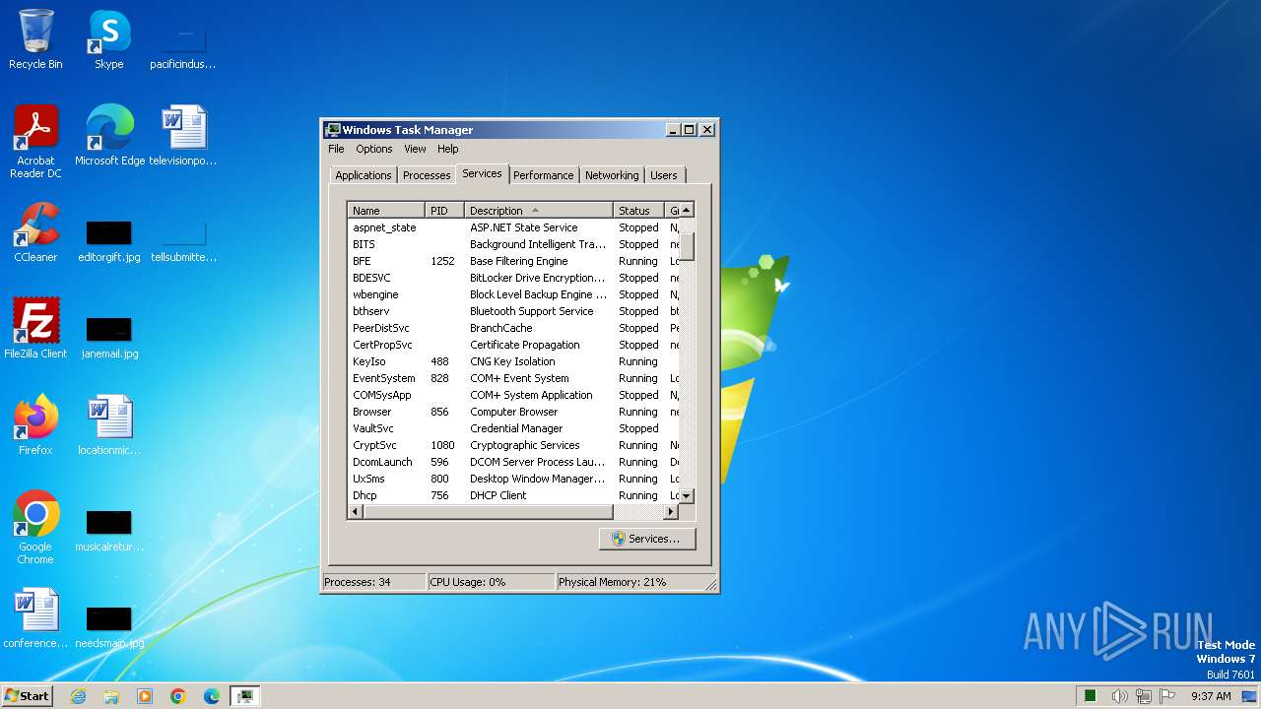Viewport: 1261px width, 709px height.
Task: Launch the CCleaner desktop shortcut
Action: click(x=35, y=232)
